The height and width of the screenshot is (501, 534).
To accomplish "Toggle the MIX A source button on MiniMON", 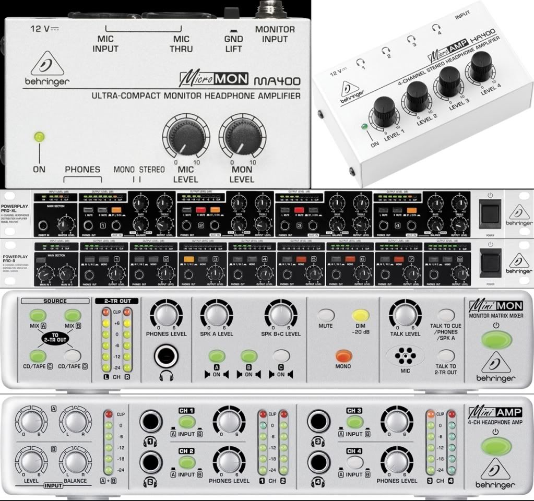I will pyautogui.click(x=38, y=315).
